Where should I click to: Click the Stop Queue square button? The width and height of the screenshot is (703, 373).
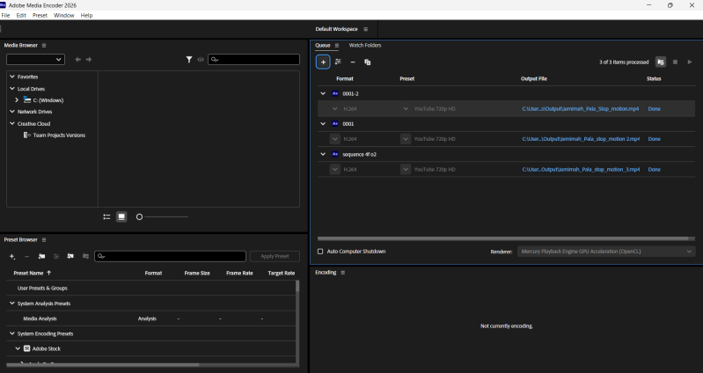pyautogui.click(x=675, y=62)
